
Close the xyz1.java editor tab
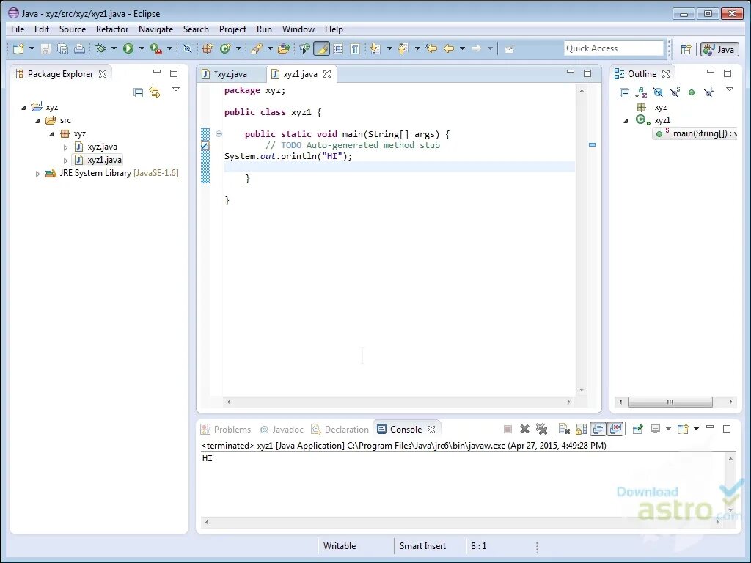point(327,74)
